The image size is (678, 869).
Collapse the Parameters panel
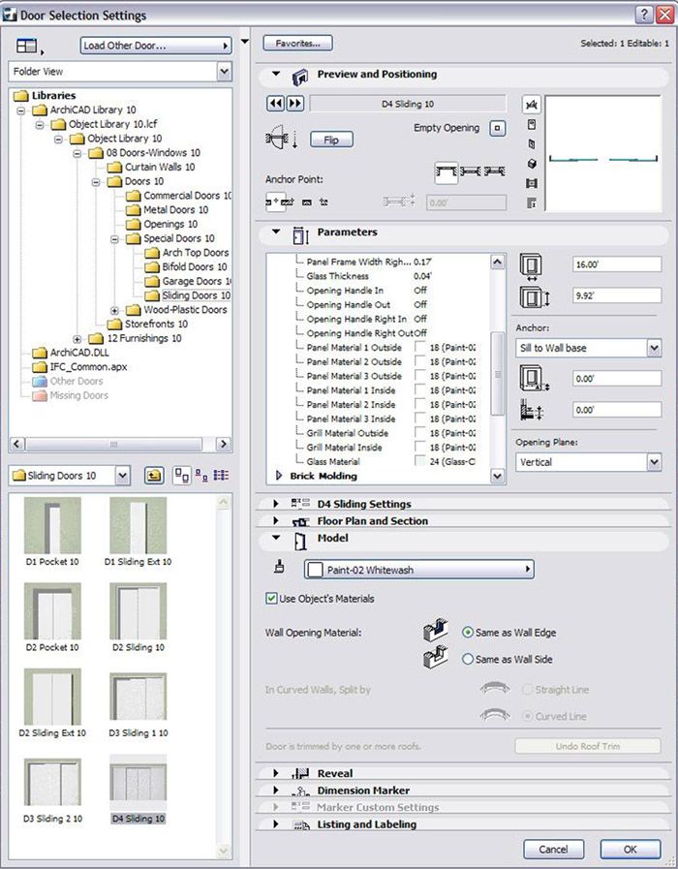tap(276, 232)
